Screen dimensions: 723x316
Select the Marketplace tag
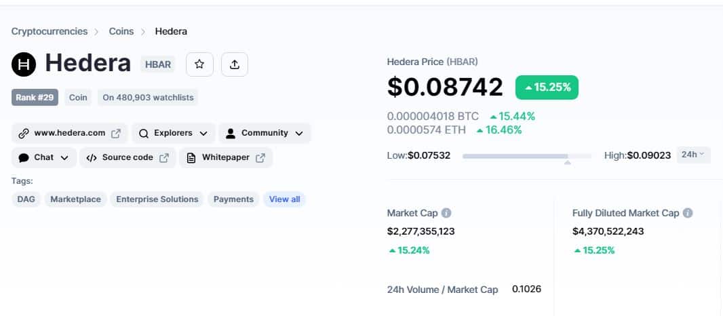(75, 199)
